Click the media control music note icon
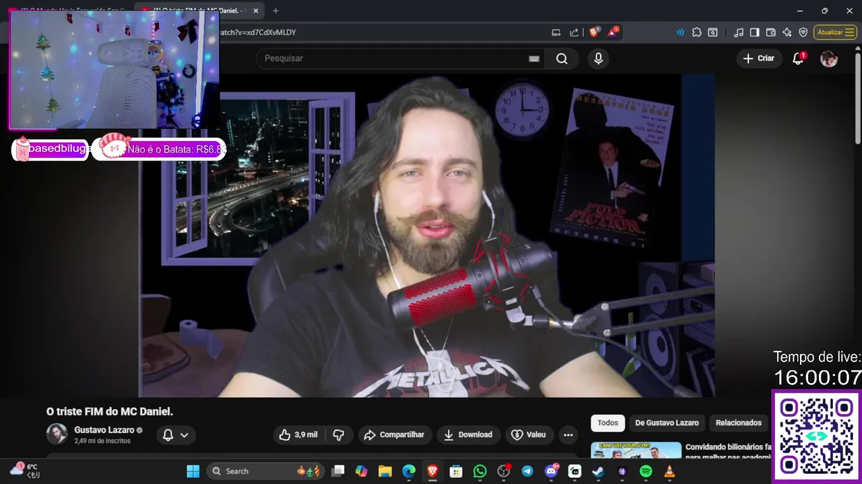 point(739,32)
